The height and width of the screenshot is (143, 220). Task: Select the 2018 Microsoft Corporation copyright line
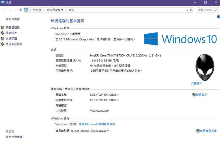point(95,39)
